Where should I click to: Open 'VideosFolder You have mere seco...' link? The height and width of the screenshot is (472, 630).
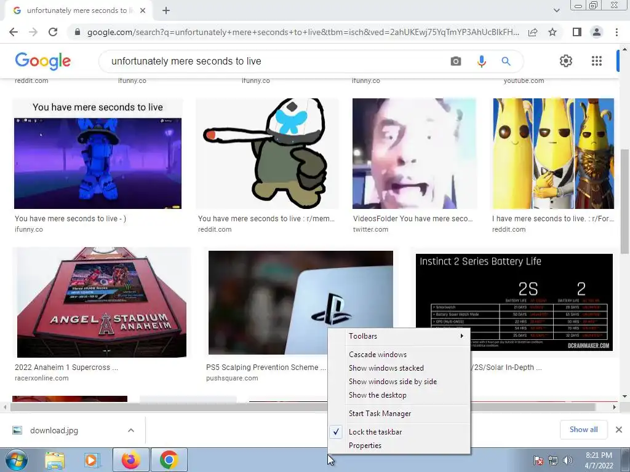click(x=413, y=219)
